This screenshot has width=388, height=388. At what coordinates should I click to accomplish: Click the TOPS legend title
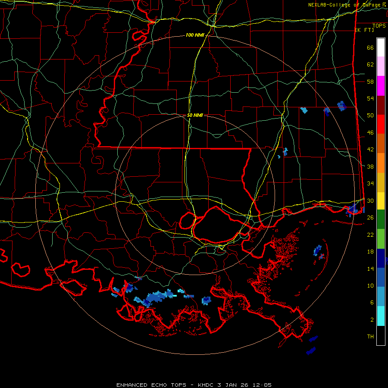pos(379,26)
